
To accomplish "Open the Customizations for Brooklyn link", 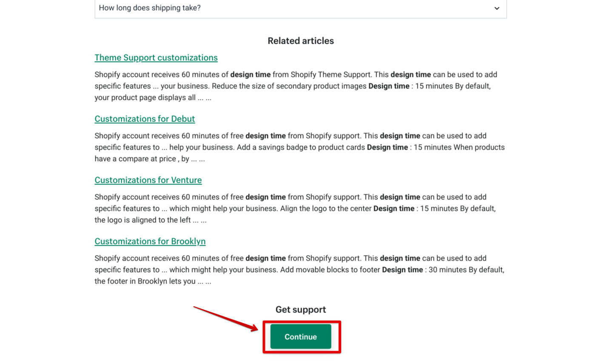I will [x=150, y=241].
